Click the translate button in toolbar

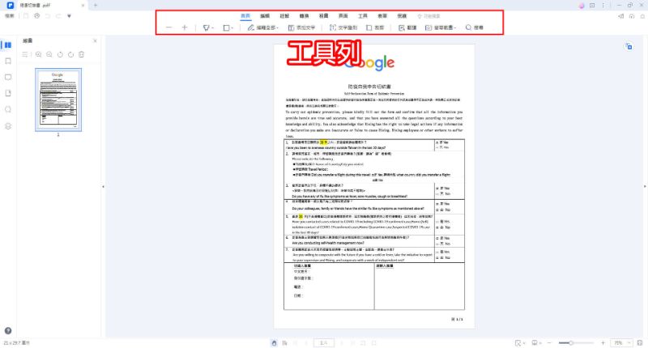click(407, 28)
